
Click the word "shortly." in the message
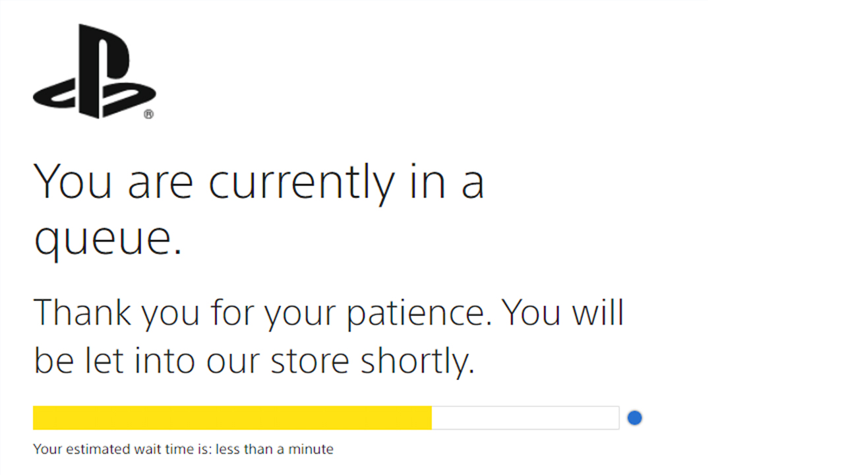coord(417,360)
